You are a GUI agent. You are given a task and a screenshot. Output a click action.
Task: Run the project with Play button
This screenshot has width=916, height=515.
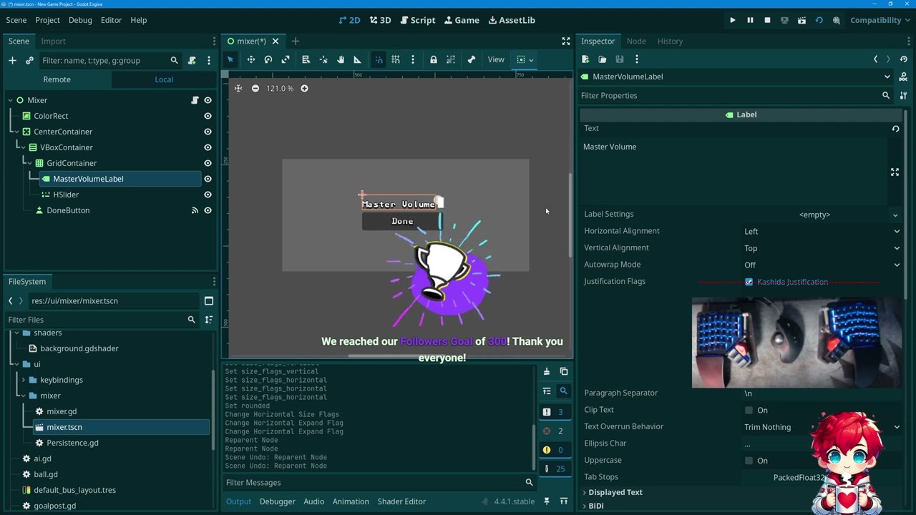click(x=733, y=20)
